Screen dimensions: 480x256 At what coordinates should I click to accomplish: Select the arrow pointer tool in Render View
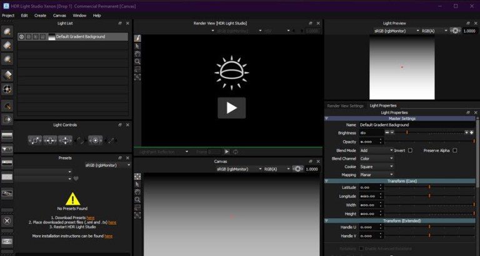click(x=137, y=46)
